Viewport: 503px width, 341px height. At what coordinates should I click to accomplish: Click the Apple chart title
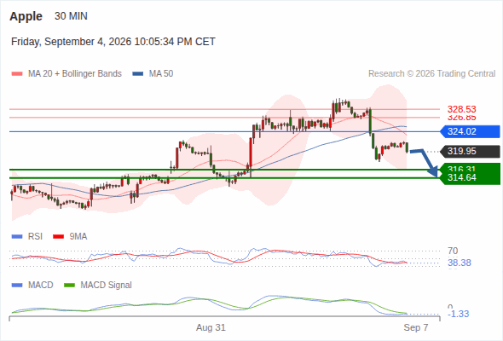(x=26, y=16)
